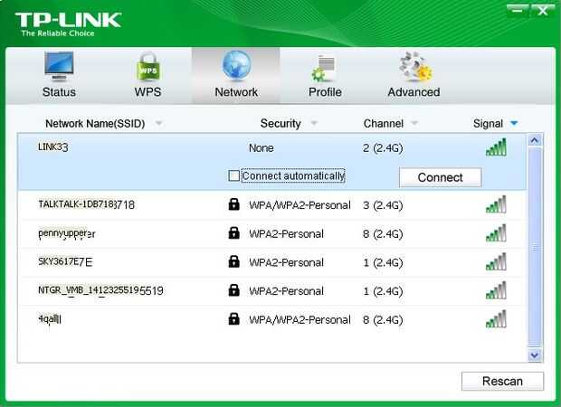Select the Network globe icon
Viewport: 561px width, 407px height.
[236, 65]
